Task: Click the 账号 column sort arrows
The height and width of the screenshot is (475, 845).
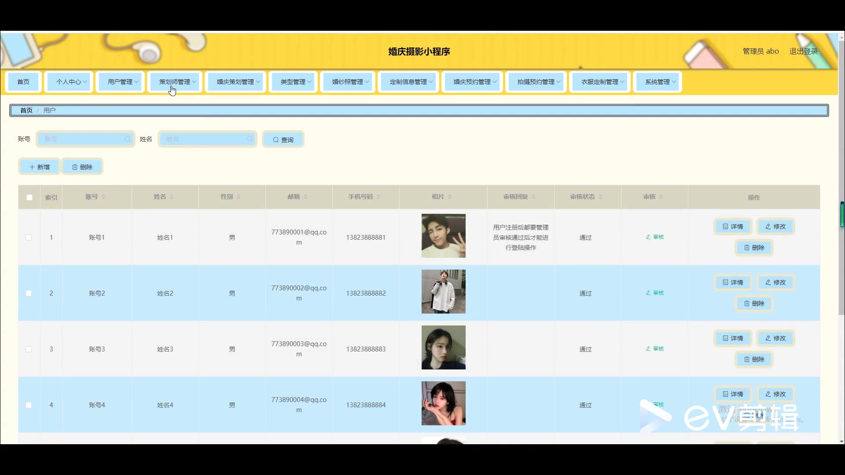Action: [103, 197]
